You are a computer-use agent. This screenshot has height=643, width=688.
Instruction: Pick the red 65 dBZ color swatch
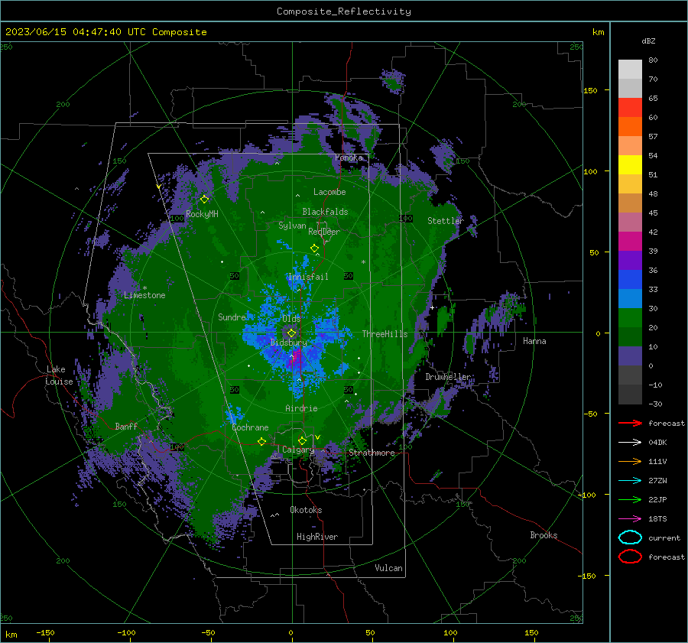coord(630,107)
